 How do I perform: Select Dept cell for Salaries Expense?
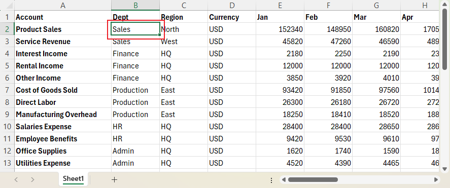(x=135, y=127)
